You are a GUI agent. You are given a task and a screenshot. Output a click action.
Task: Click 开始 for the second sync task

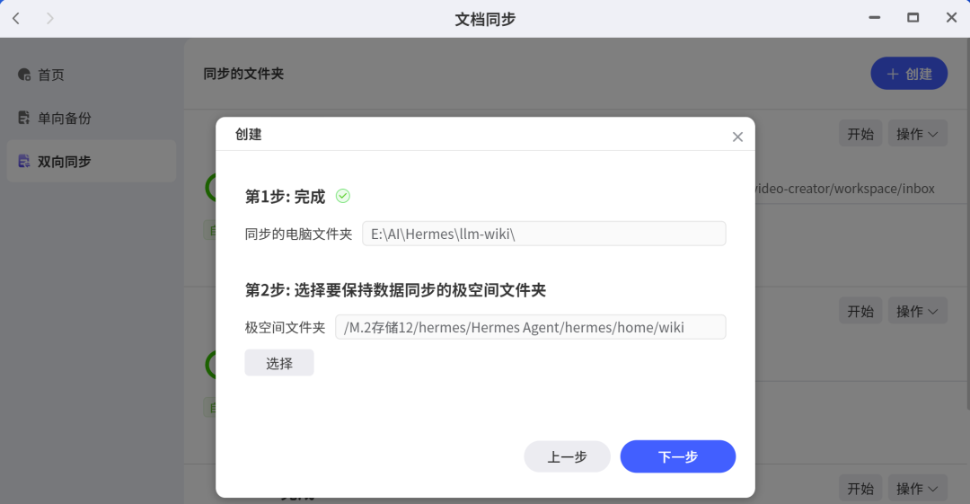[x=860, y=311]
